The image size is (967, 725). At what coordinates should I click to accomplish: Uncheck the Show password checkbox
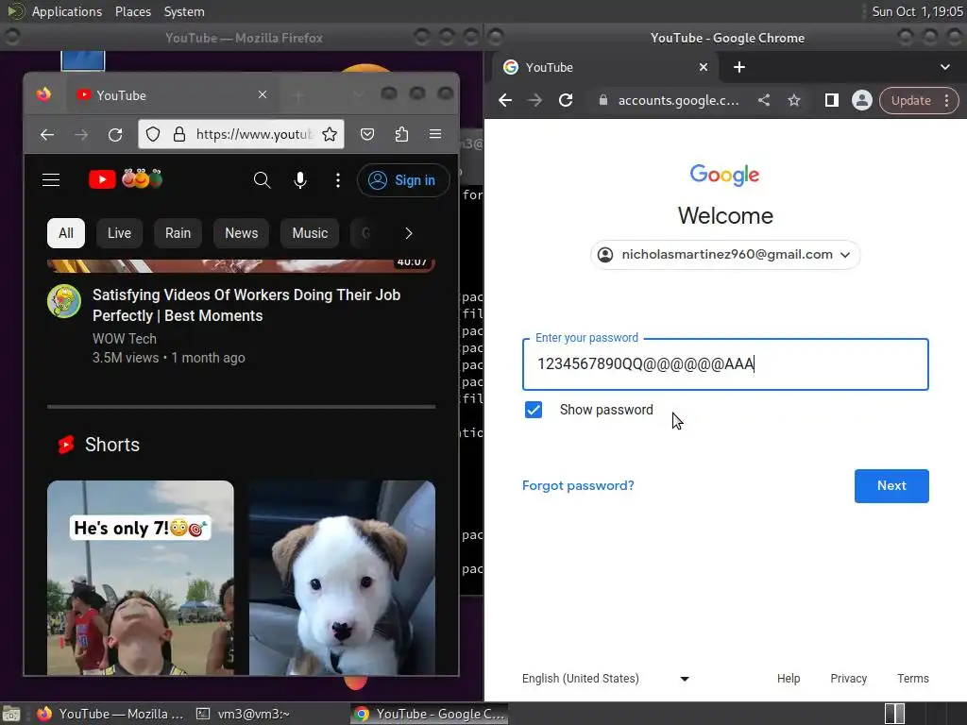tap(534, 410)
